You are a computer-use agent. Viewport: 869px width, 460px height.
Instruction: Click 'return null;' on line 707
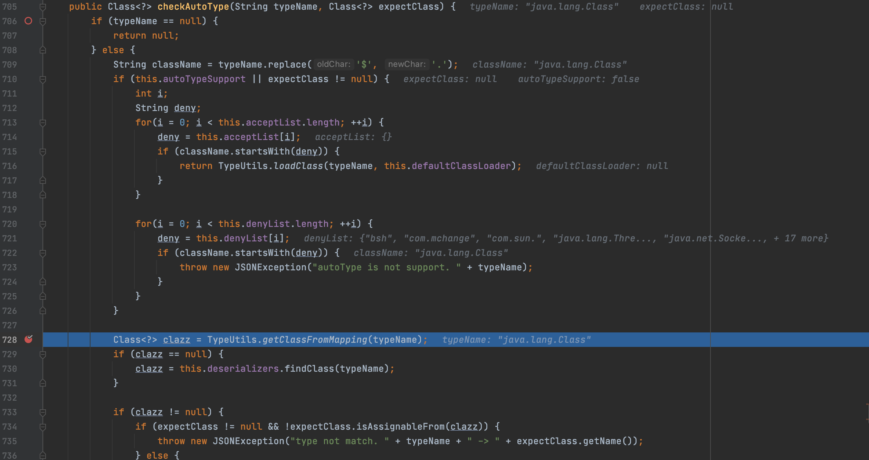pos(146,36)
